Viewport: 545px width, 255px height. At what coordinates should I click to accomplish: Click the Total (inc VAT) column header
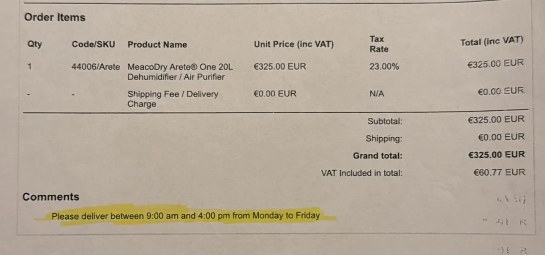pyautogui.click(x=491, y=42)
